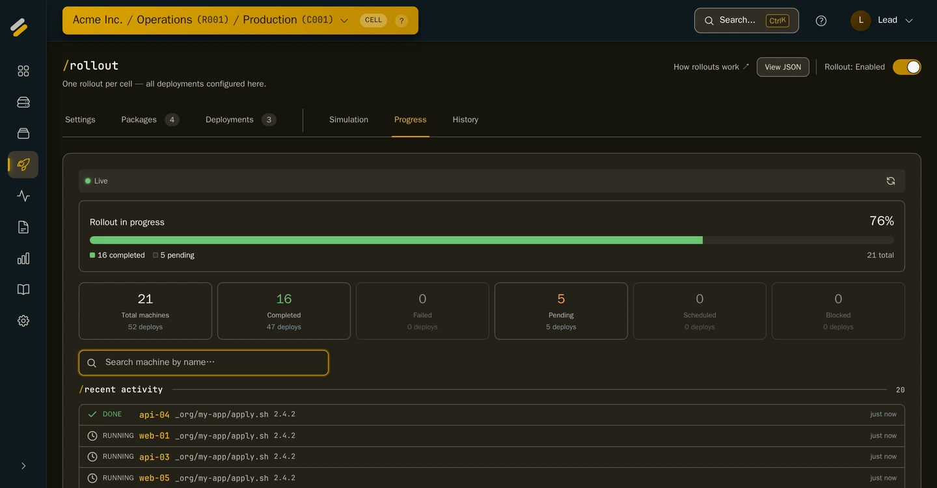Click the clock icon on the web-01 row
Image resolution: width=937 pixels, height=488 pixels.
(x=92, y=436)
